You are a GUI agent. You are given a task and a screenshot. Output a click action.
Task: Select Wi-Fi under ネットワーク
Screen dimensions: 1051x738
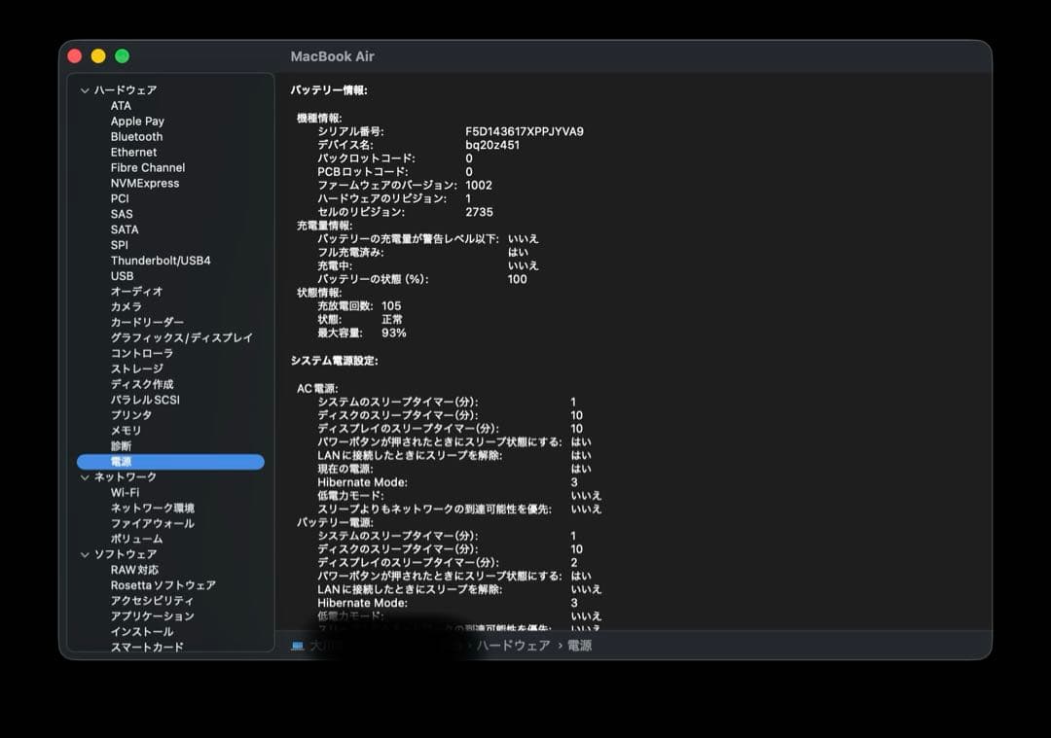coord(125,492)
